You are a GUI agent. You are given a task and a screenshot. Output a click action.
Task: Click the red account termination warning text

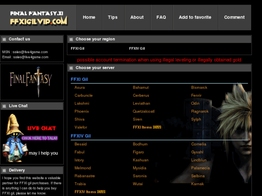click(x=159, y=60)
